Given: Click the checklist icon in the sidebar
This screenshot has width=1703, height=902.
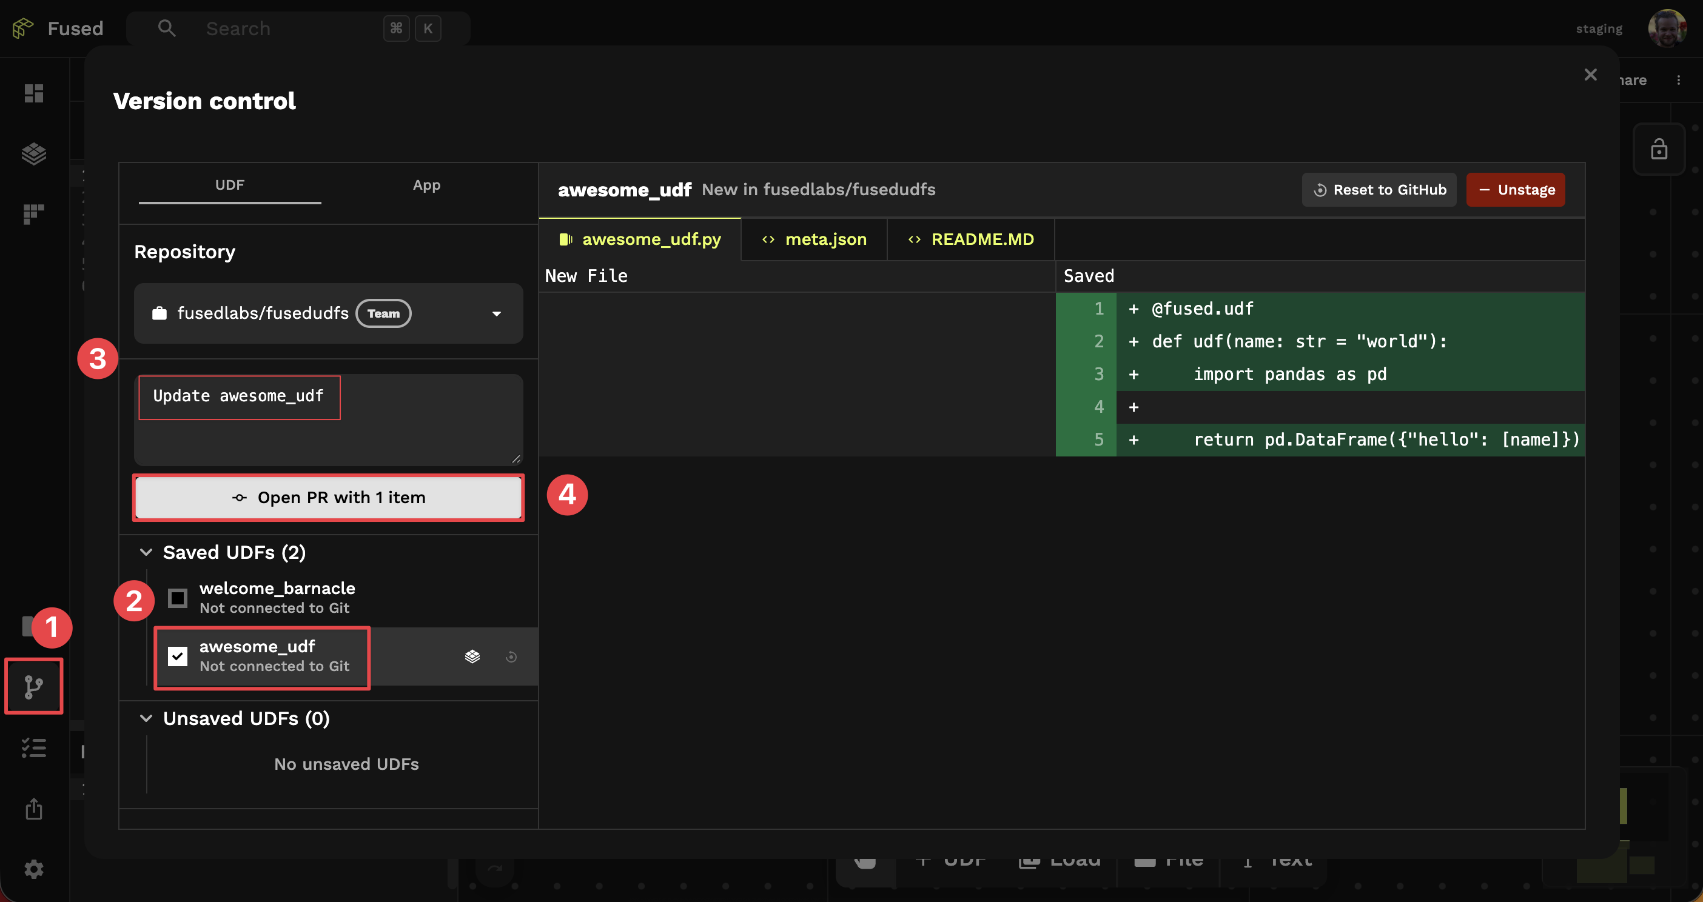Looking at the screenshot, I should 33,747.
